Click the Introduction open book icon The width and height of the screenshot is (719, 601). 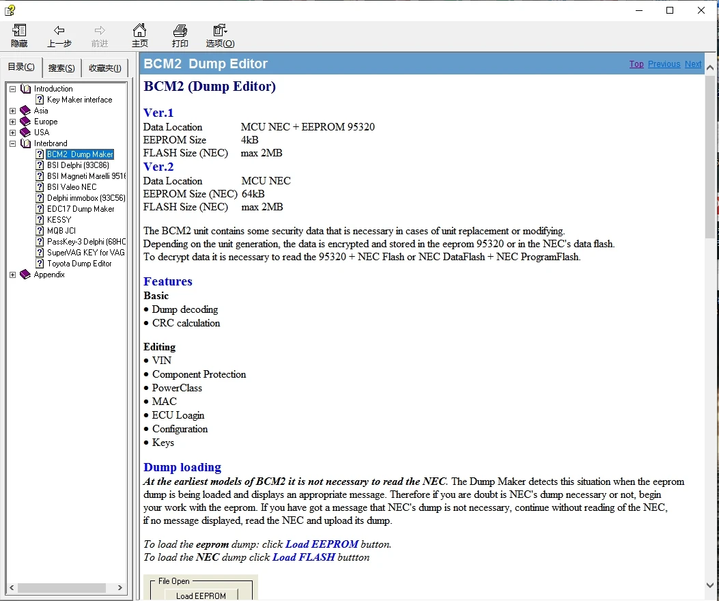[x=26, y=89]
